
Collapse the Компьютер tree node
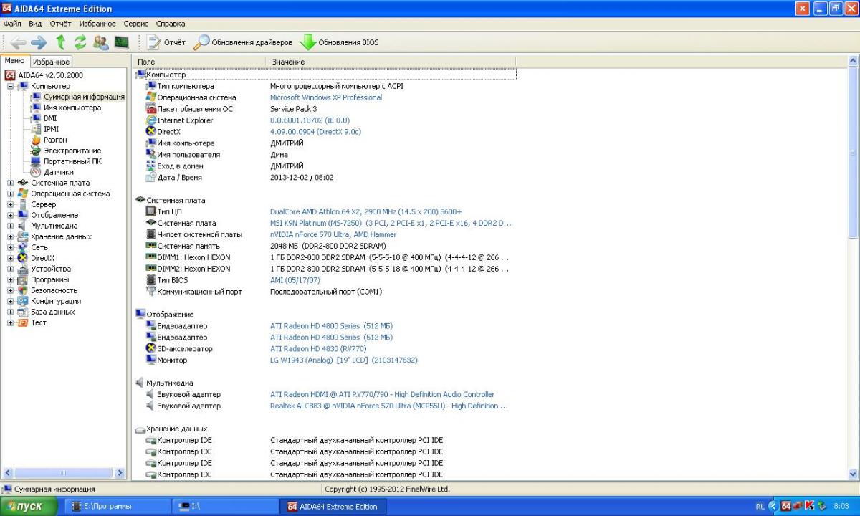[x=10, y=86]
